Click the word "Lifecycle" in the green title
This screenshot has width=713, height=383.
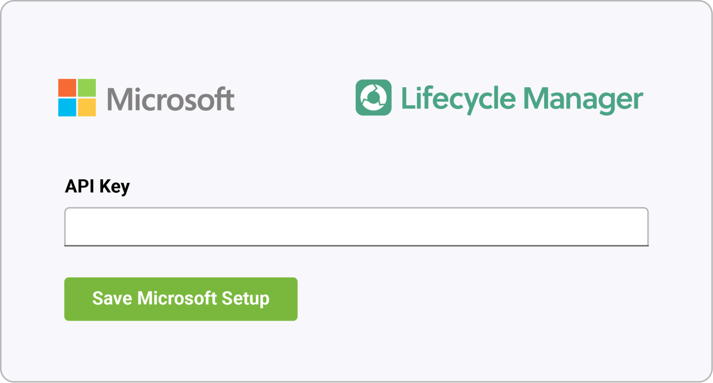458,99
